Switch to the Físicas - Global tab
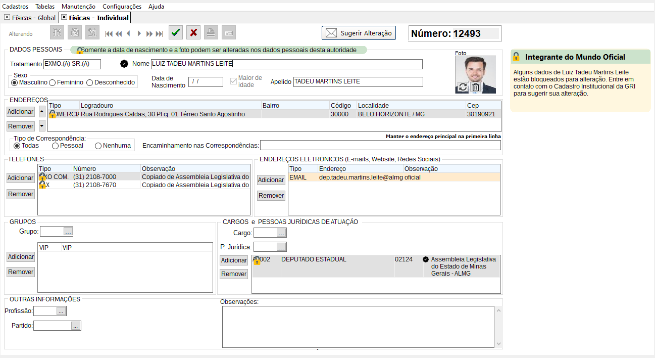The height and width of the screenshot is (358, 655). [x=30, y=18]
